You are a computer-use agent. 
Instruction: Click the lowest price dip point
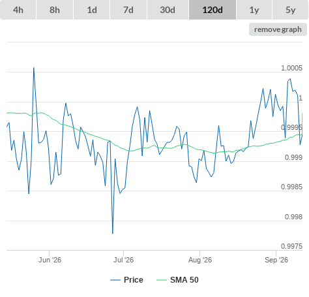pyautogui.click(x=113, y=234)
